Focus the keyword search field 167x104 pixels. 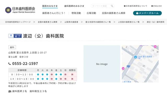[x=100, y=6]
